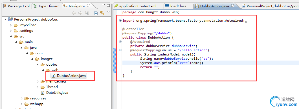This screenshot has width=299, height=109.
Task: Click the .settings folder icon
Action: 16,31
